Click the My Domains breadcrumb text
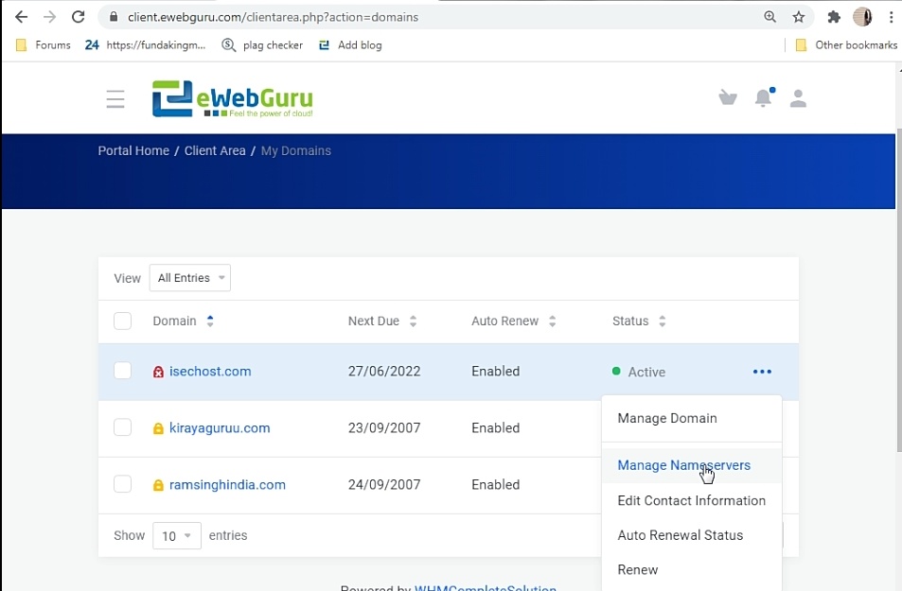Image resolution: width=902 pixels, height=591 pixels. [295, 150]
